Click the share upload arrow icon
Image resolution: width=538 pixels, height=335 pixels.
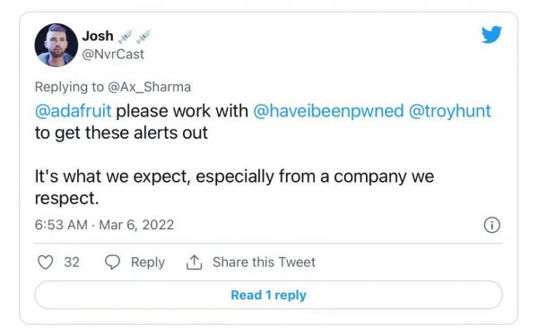tap(195, 262)
